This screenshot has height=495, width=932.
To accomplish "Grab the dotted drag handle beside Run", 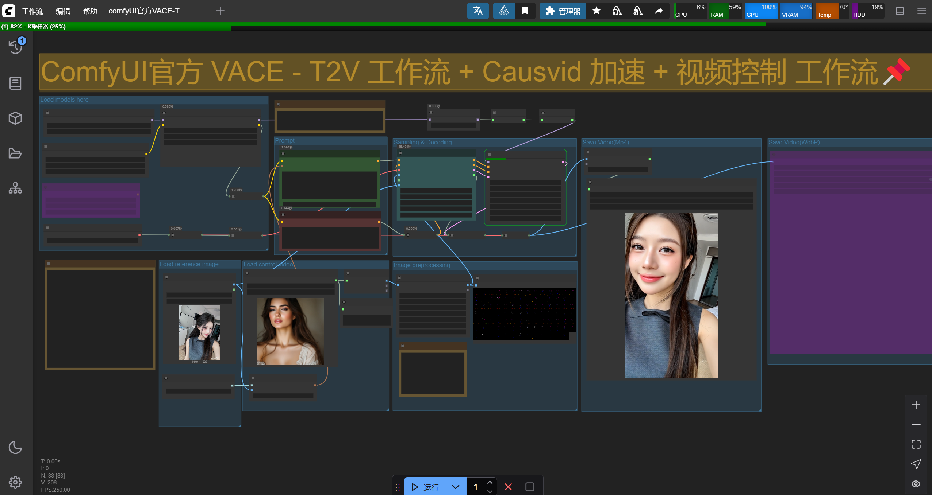I will click(398, 487).
